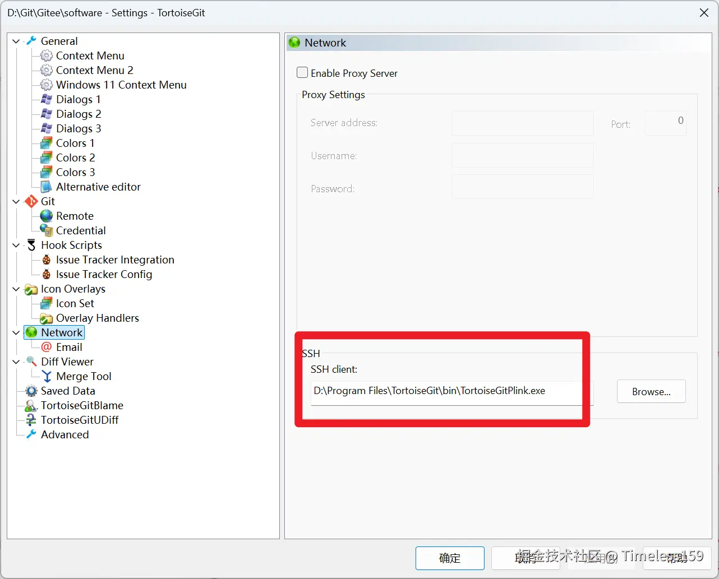Collapse the Git tree node
The height and width of the screenshot is (579, 719).
(16, 202)
